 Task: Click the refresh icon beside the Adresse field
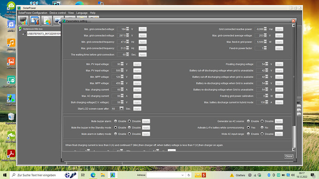(189, 175)
